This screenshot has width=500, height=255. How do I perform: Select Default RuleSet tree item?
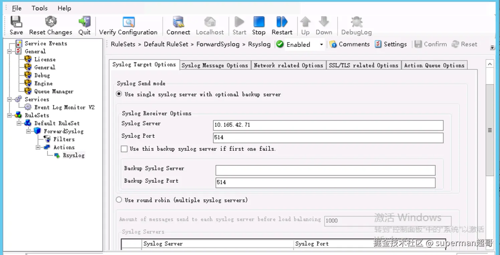57,123
